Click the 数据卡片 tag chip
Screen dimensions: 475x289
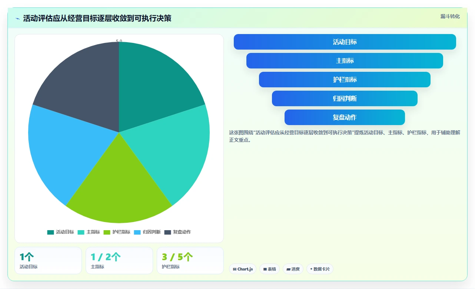(320, 269)
